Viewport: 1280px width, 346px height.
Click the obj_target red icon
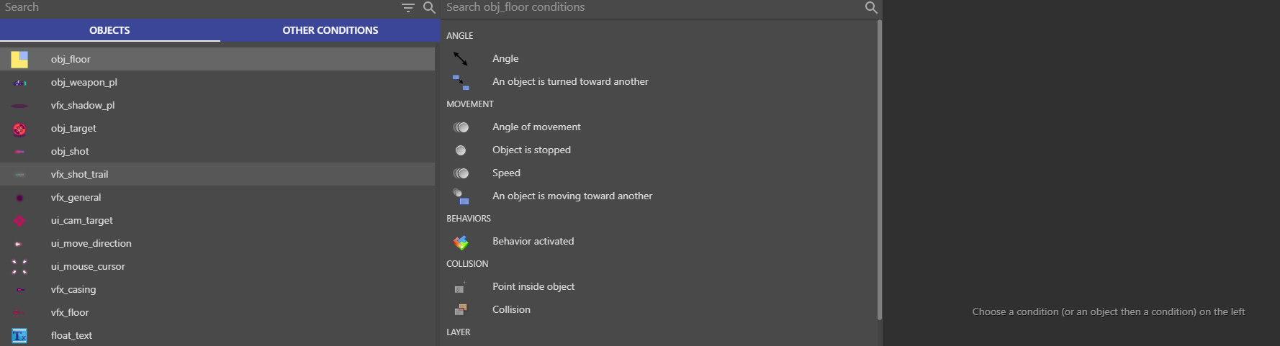pyautogui.click(x=19, y=129)
